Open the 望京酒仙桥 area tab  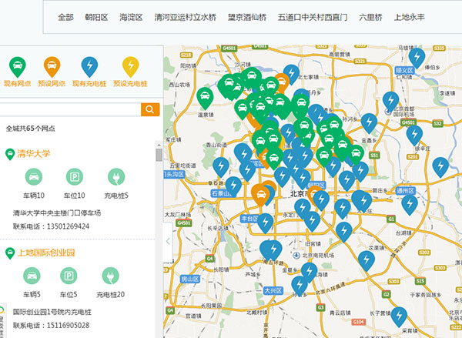click(x=247, y=18)
